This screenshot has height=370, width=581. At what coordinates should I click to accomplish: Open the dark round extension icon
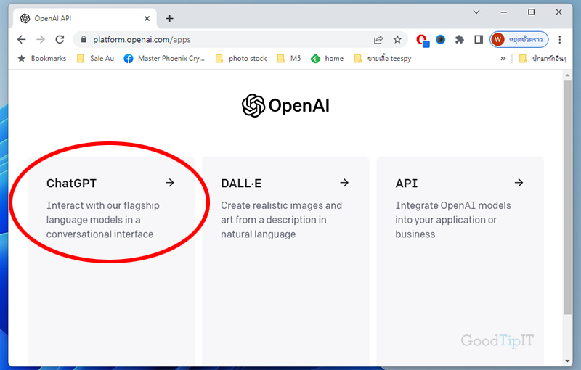(440, 39)
